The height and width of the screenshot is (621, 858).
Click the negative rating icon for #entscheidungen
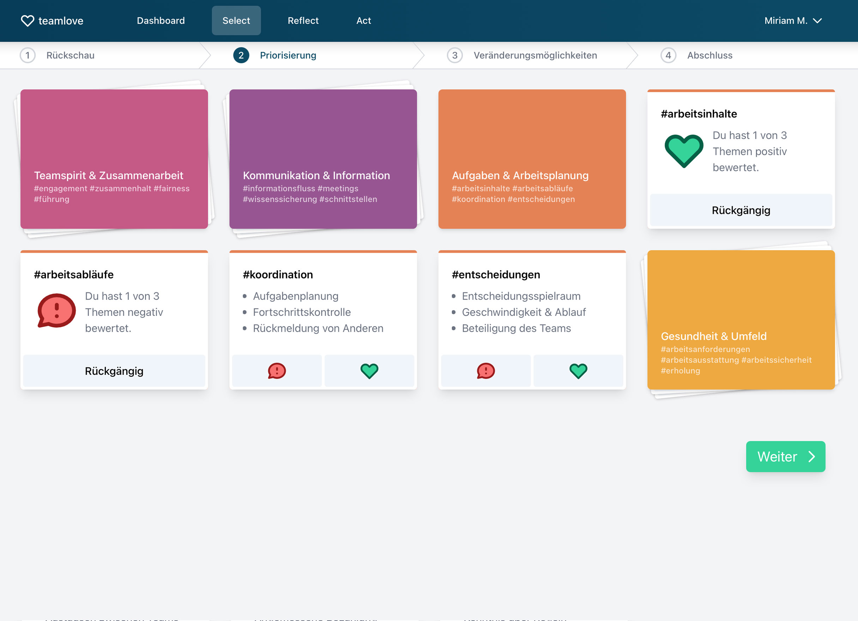tap(485, 371)
